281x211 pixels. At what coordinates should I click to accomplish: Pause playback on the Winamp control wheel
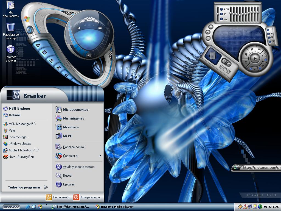click(252, 49)
